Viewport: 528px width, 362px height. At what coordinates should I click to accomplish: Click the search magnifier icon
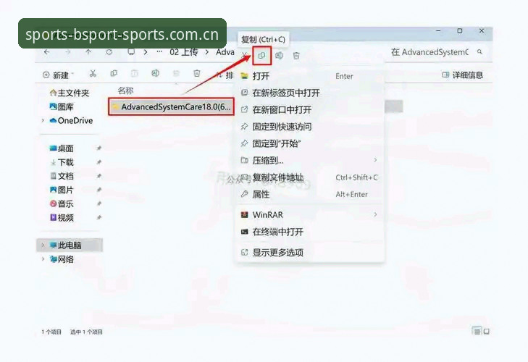(x=479, y=52)
